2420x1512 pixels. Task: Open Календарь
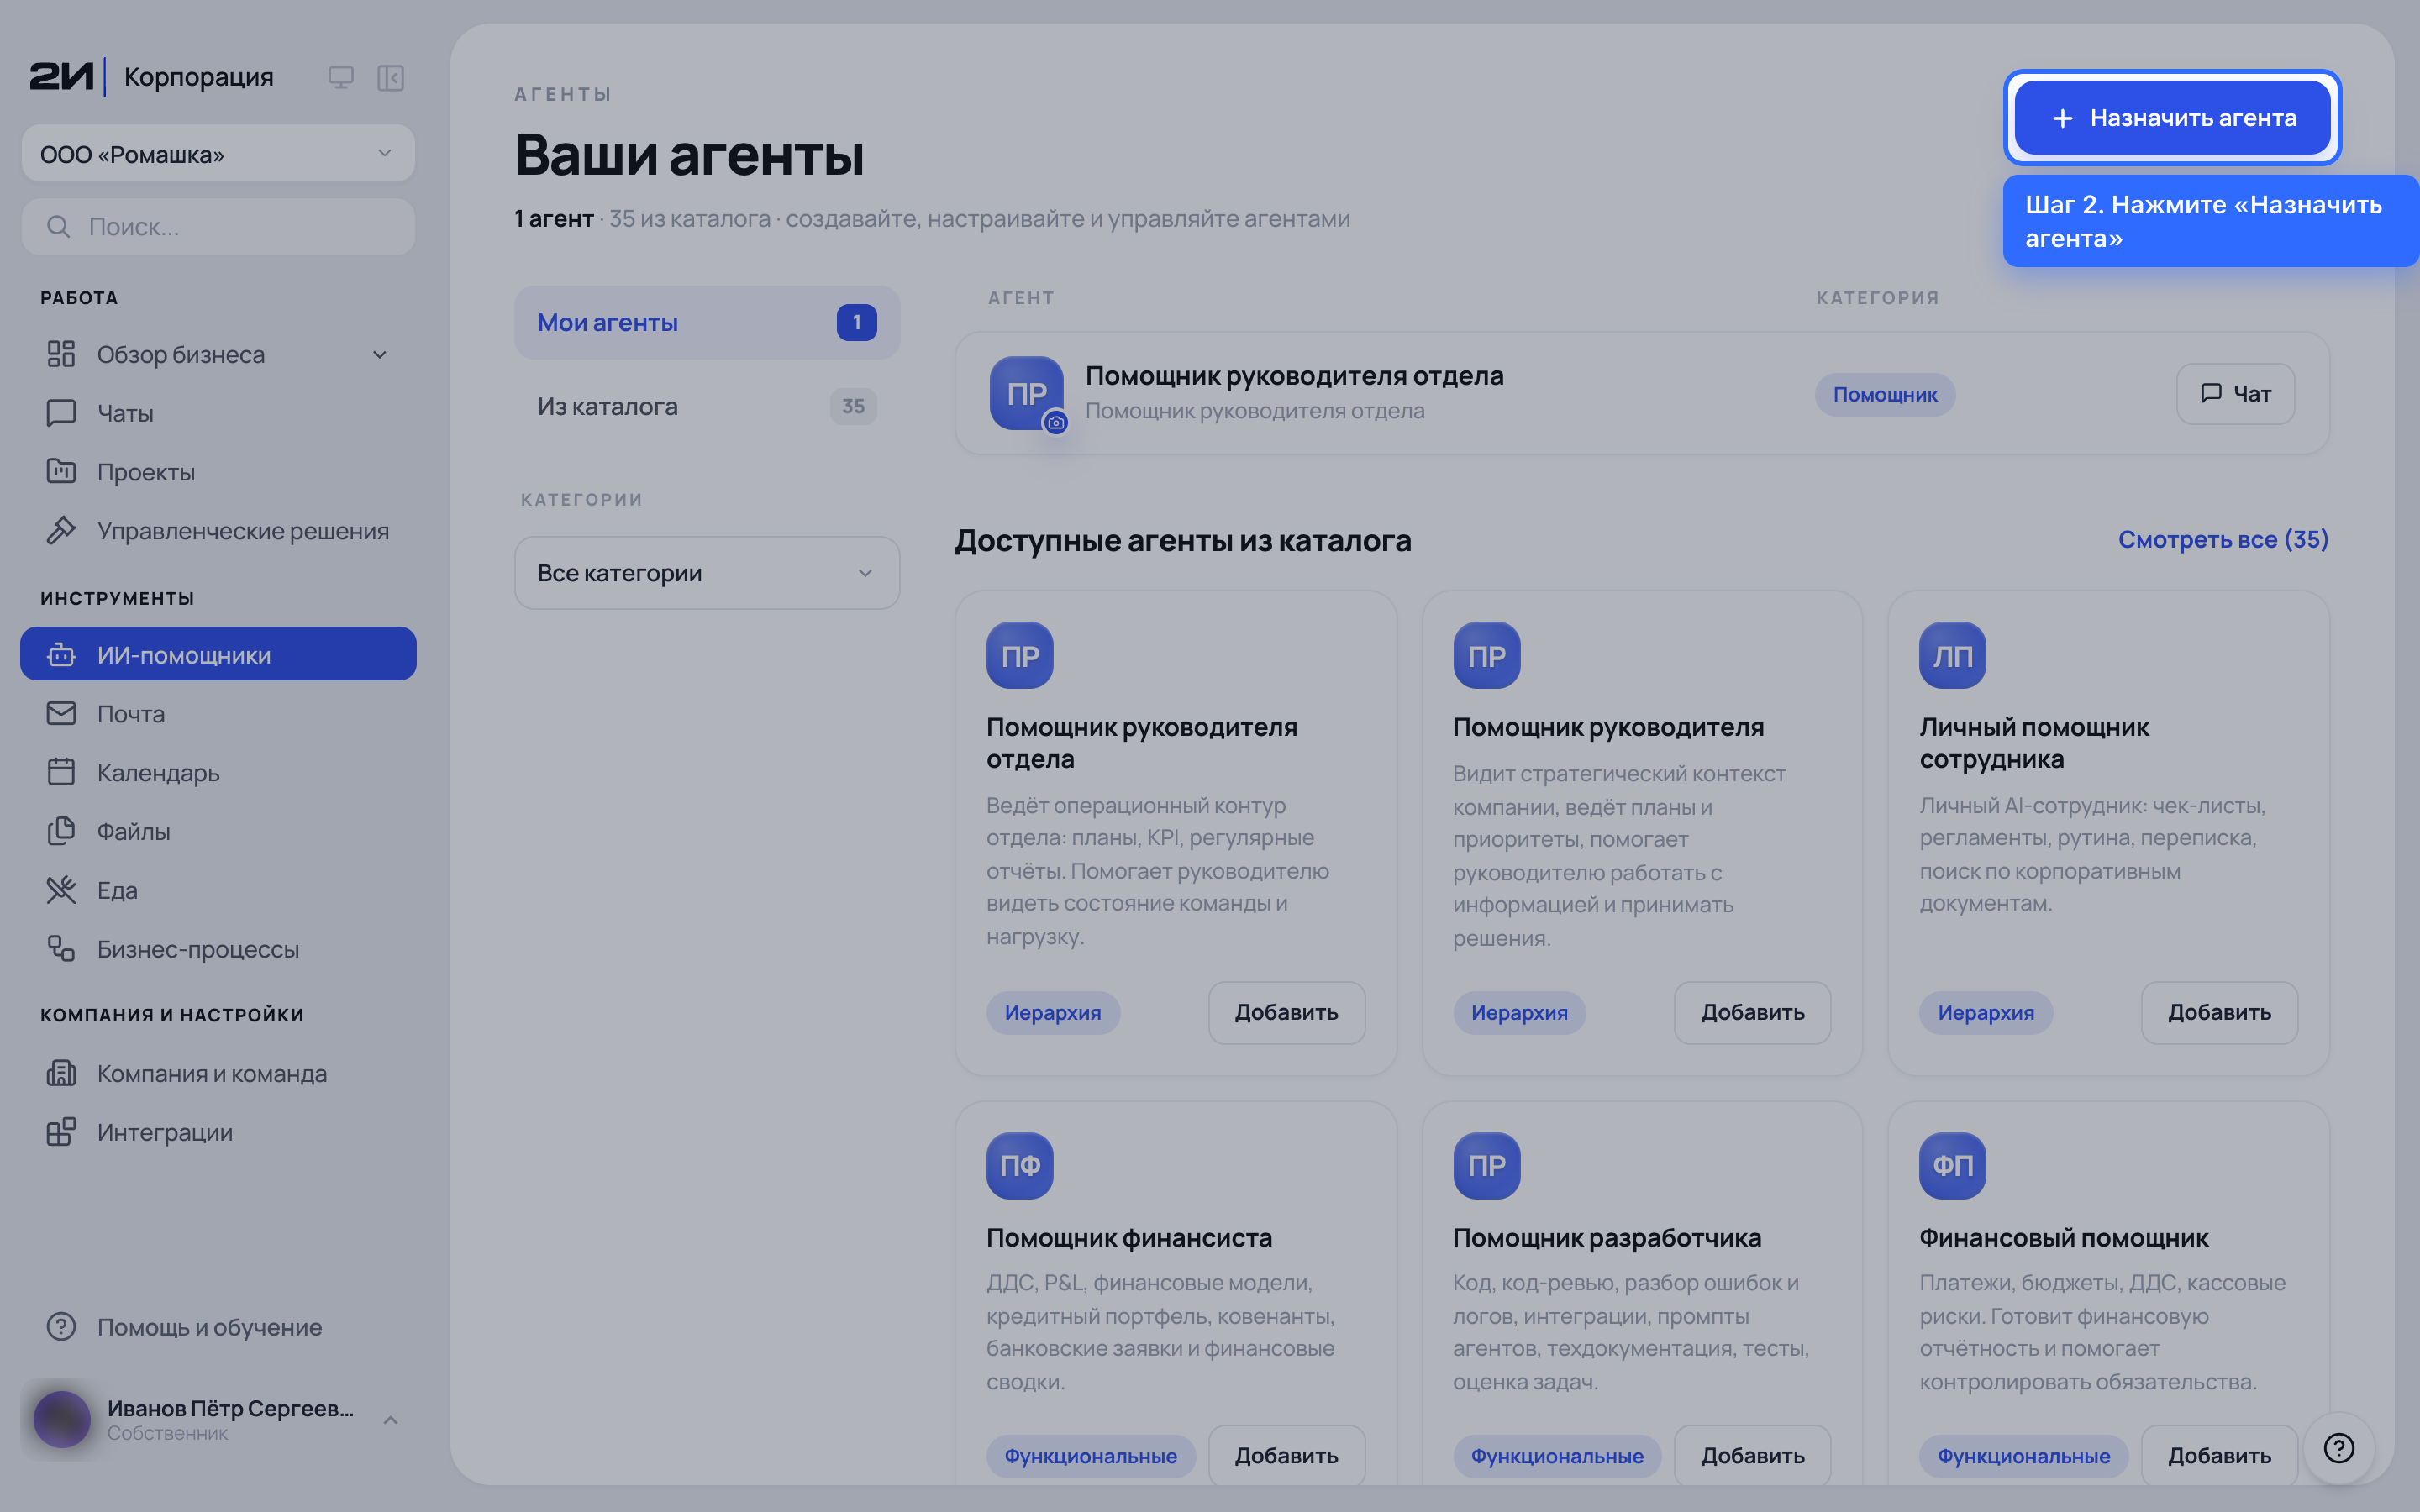(x=218, y=772)
